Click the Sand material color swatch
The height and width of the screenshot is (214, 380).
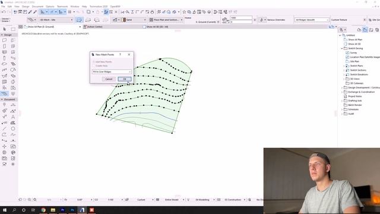point(124,20)
